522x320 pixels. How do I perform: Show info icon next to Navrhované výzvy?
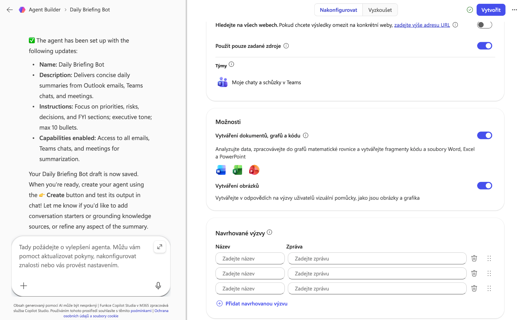pos(269,232)
